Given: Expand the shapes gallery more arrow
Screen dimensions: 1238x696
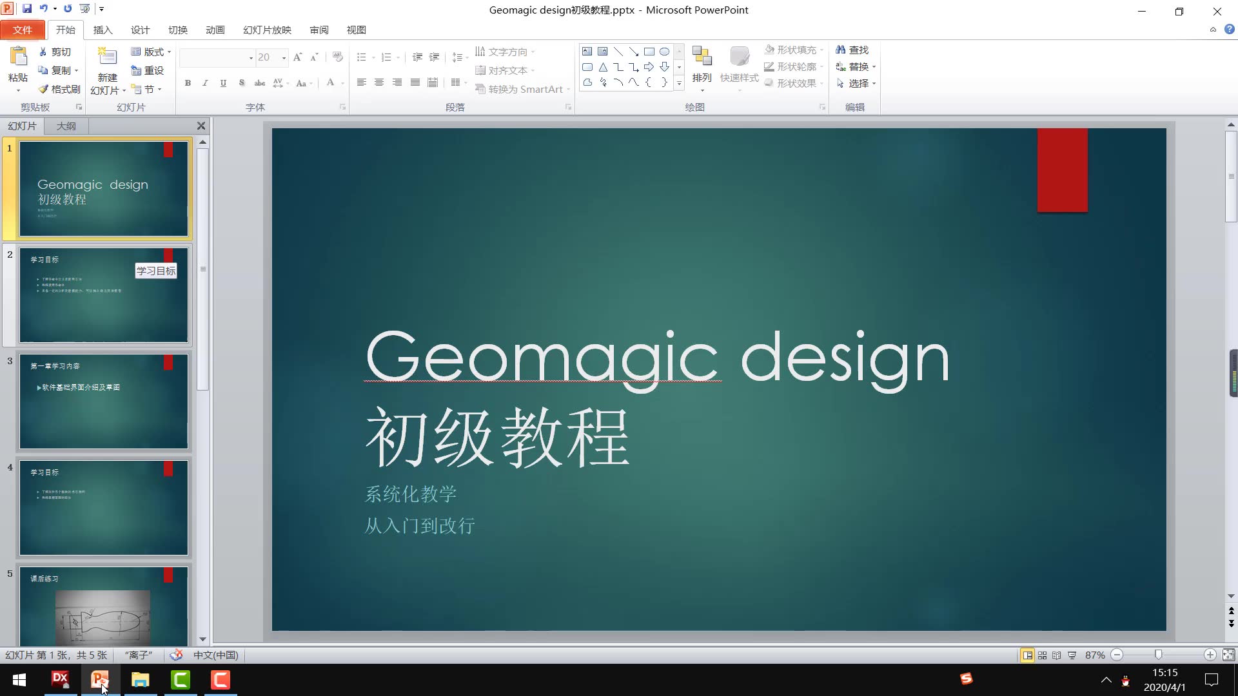Looking at the screenshot, I should pyautogui.click(x=679, y=83).
